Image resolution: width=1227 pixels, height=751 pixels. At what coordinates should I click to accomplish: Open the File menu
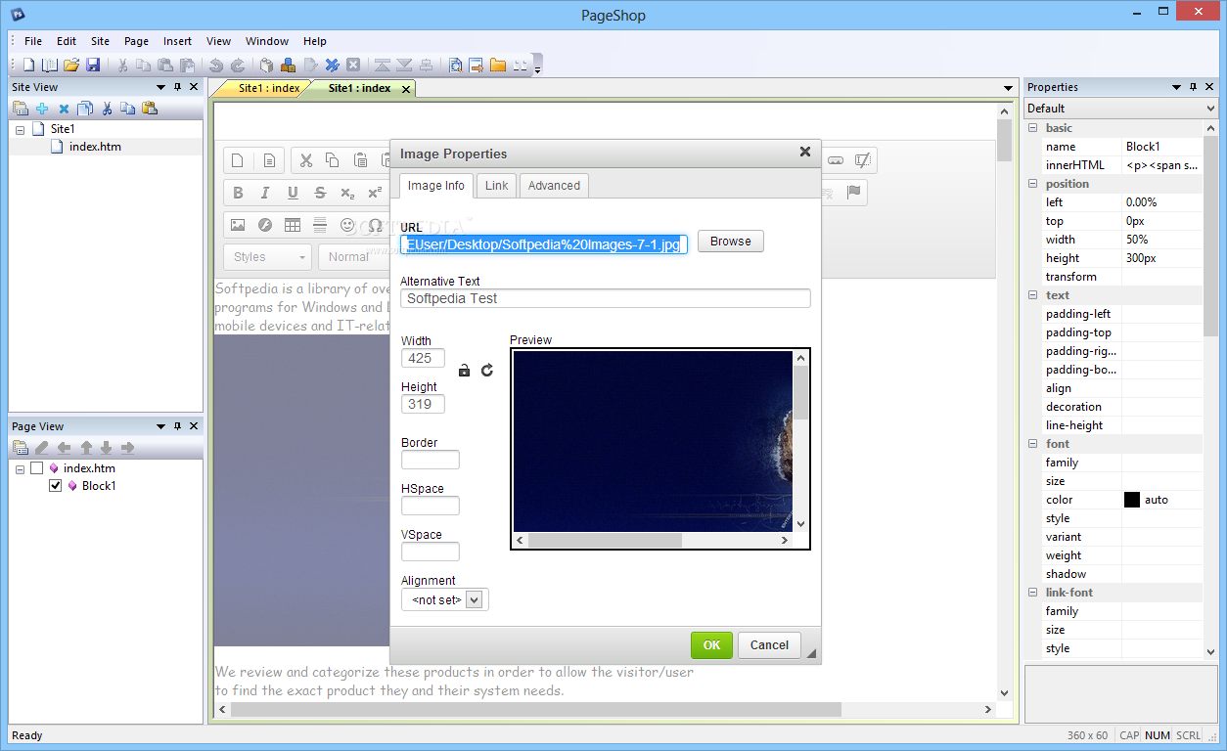click(33, 41)
